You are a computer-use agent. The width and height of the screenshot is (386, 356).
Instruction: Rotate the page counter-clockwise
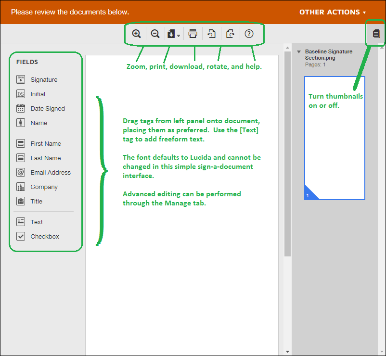click(x=211, y=34)
